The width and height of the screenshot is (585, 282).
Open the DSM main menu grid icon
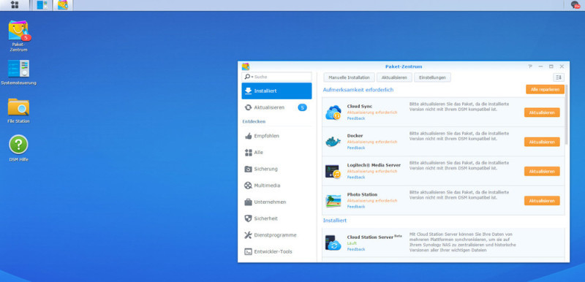click(x=15, y=5)
